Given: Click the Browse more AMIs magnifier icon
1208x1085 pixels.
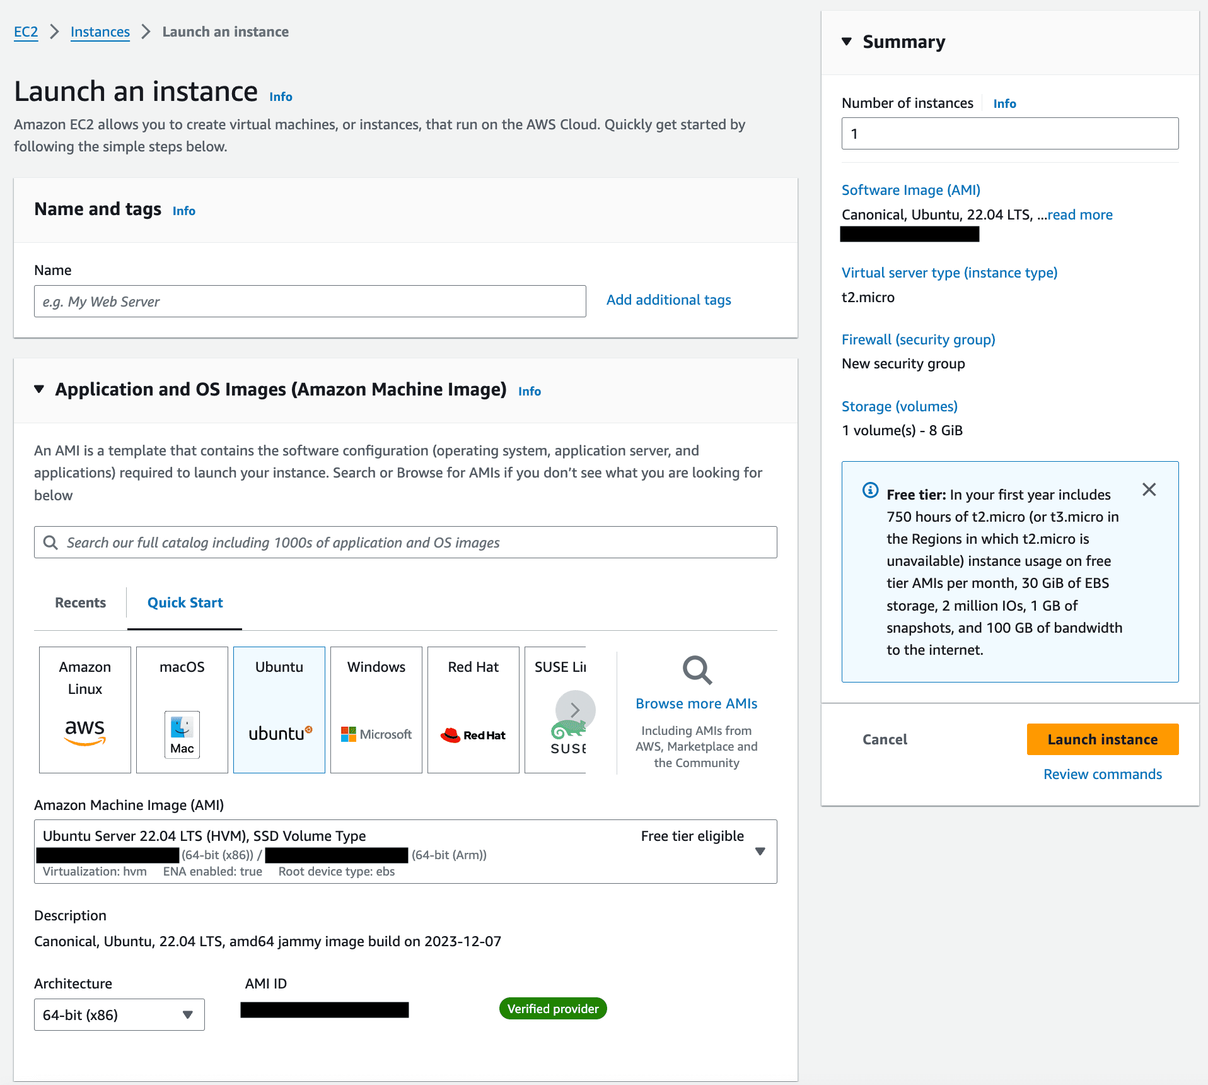Looking at the screenshot, I should click(x=697, y=670).
